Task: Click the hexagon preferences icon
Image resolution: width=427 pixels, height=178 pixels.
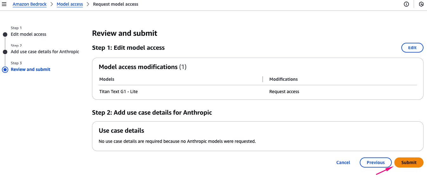Action: pos(421,4)
